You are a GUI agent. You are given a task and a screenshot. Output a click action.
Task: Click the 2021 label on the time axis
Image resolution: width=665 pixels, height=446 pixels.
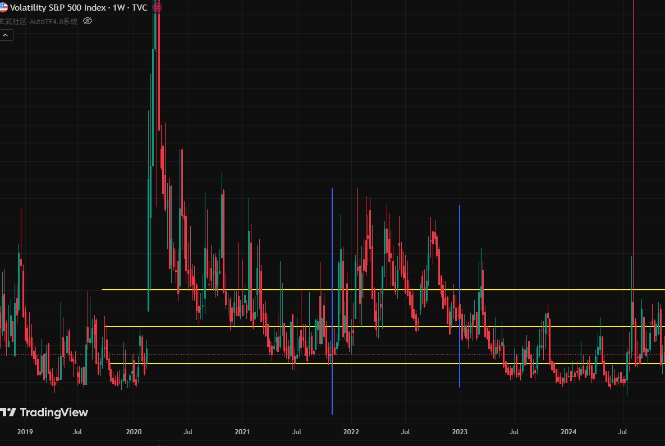(x=242, y=432)
